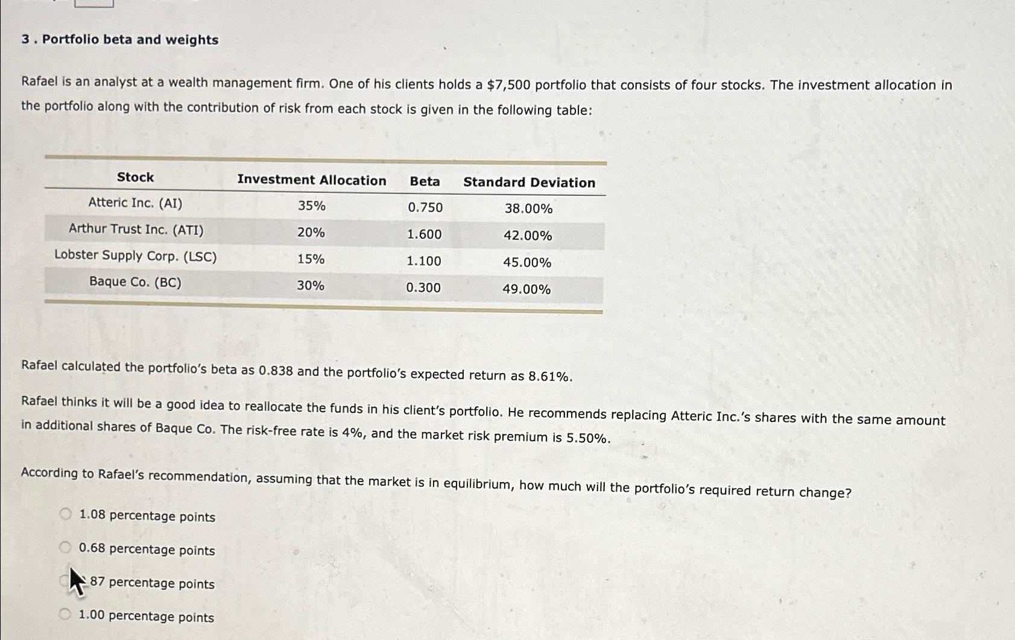Click the Investment Allocation column header
Screen dimensions: 1015x640
pyautogui.click(x=312, y=180)
